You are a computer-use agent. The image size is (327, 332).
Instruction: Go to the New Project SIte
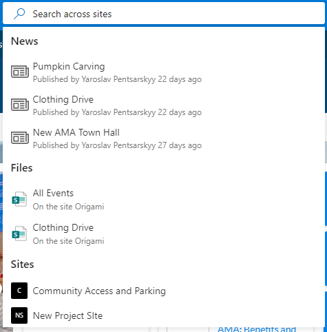[x=67, y=315]
